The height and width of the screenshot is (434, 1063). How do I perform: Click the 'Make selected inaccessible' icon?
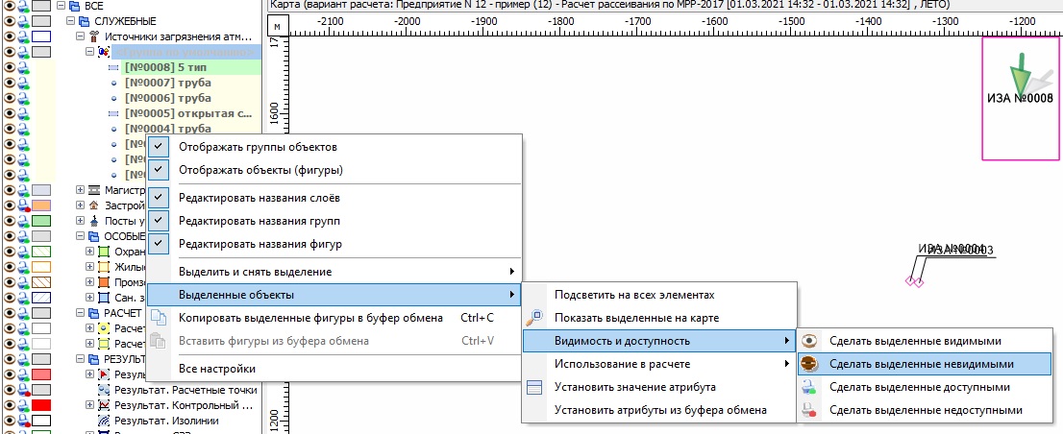pyautogui.click(x=810, y=410)
